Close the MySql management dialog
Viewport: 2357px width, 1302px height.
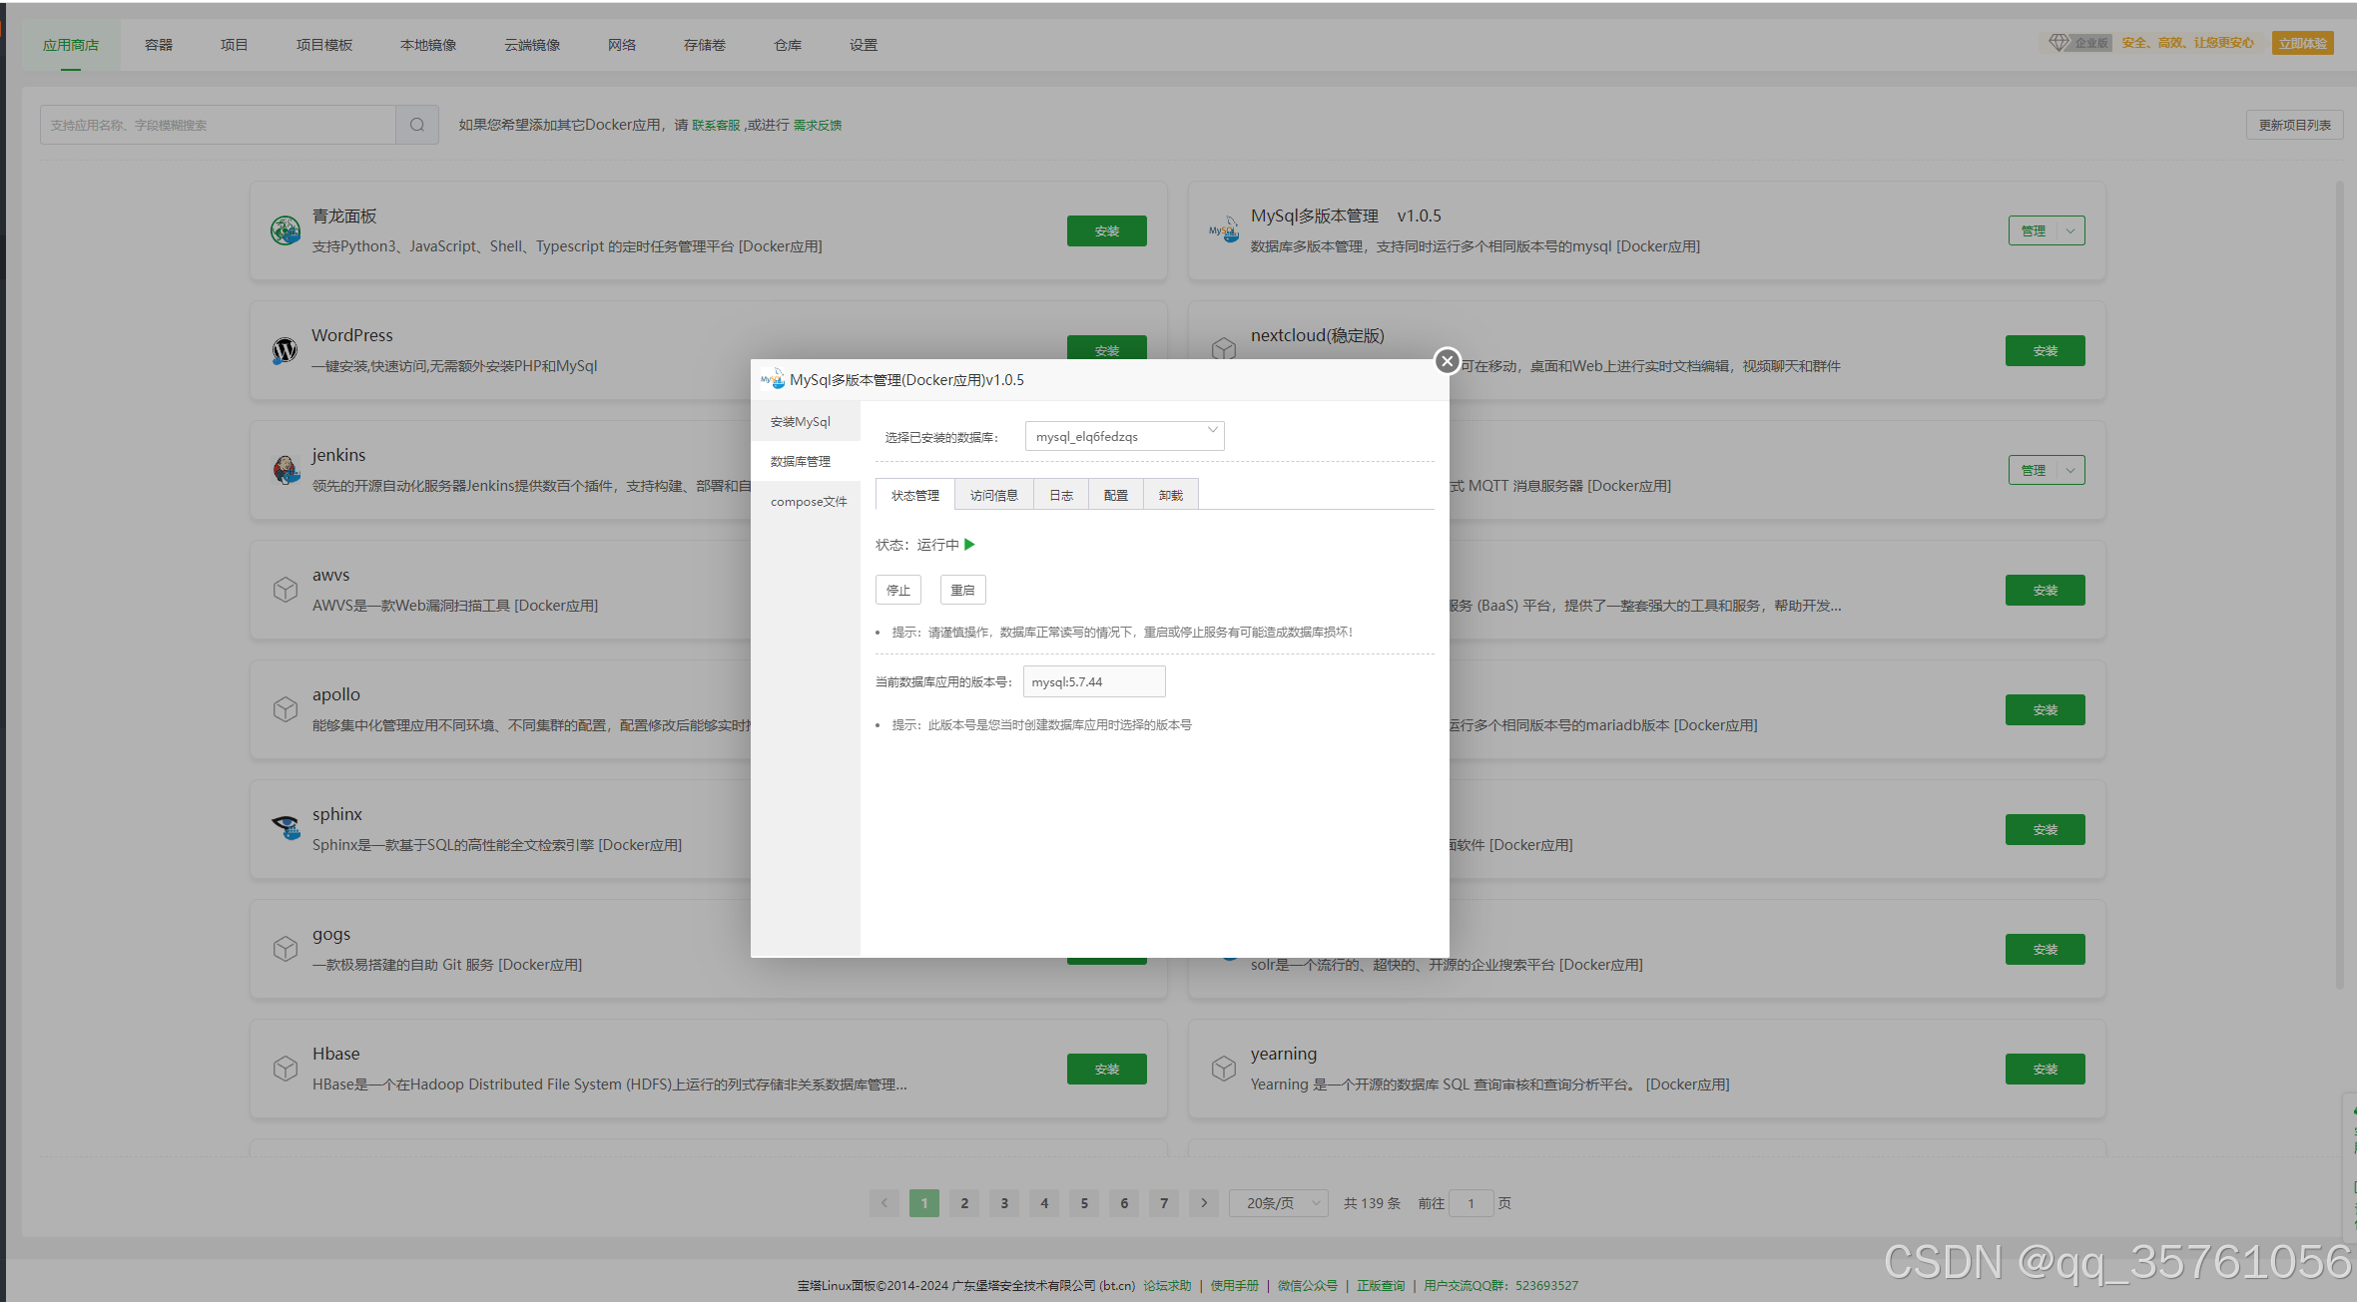point(1447,361)
